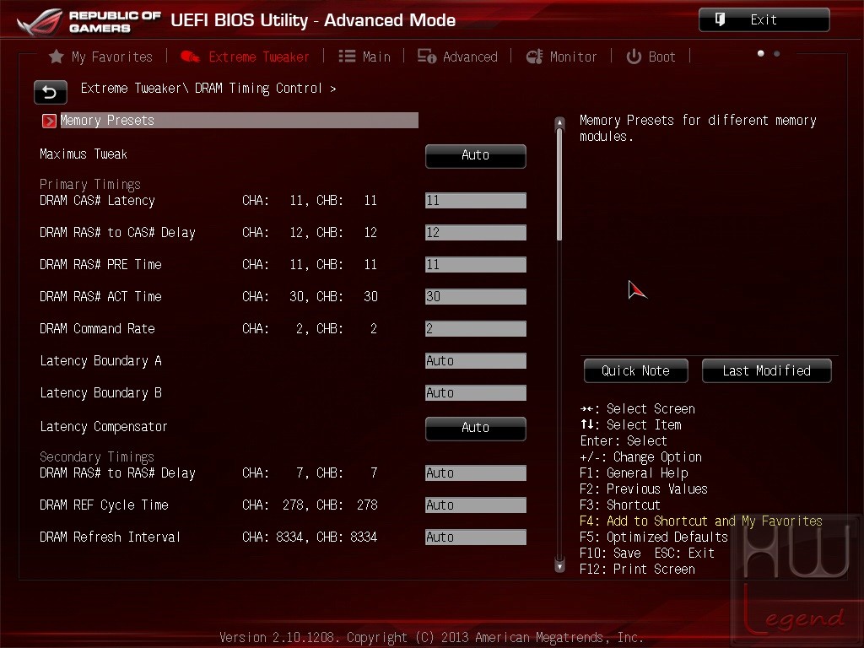Click the Primary Timings heading
The height and width of the screenshot is (648, 864).
[x=89, y=184]
